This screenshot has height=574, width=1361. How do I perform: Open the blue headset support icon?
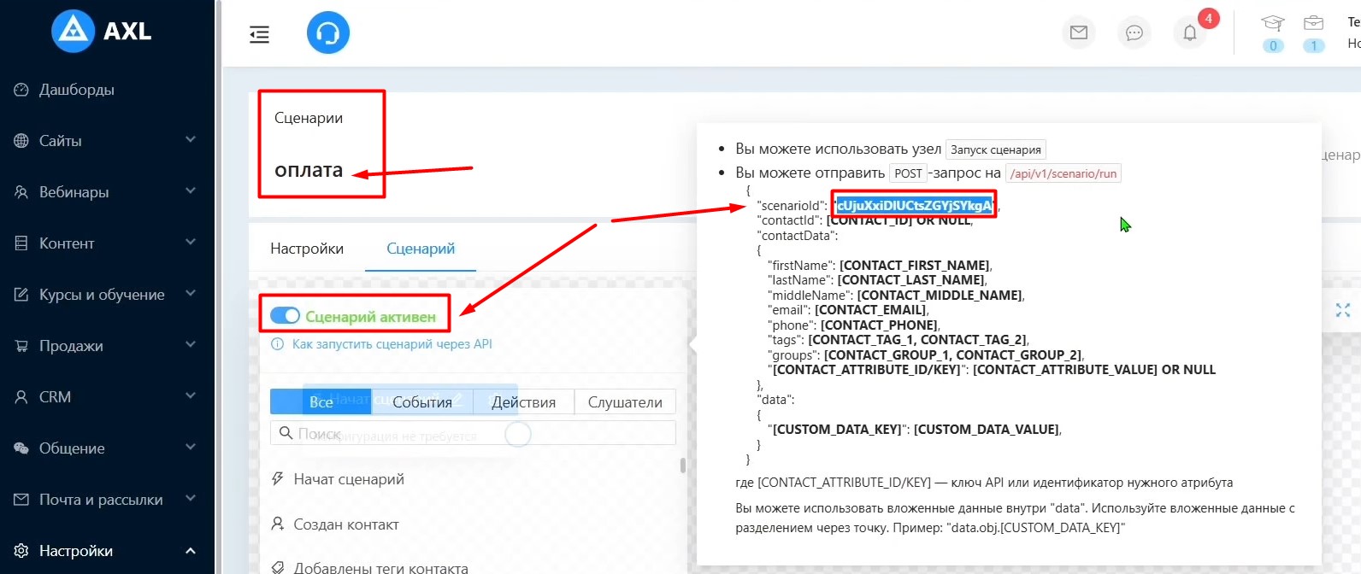328,33
